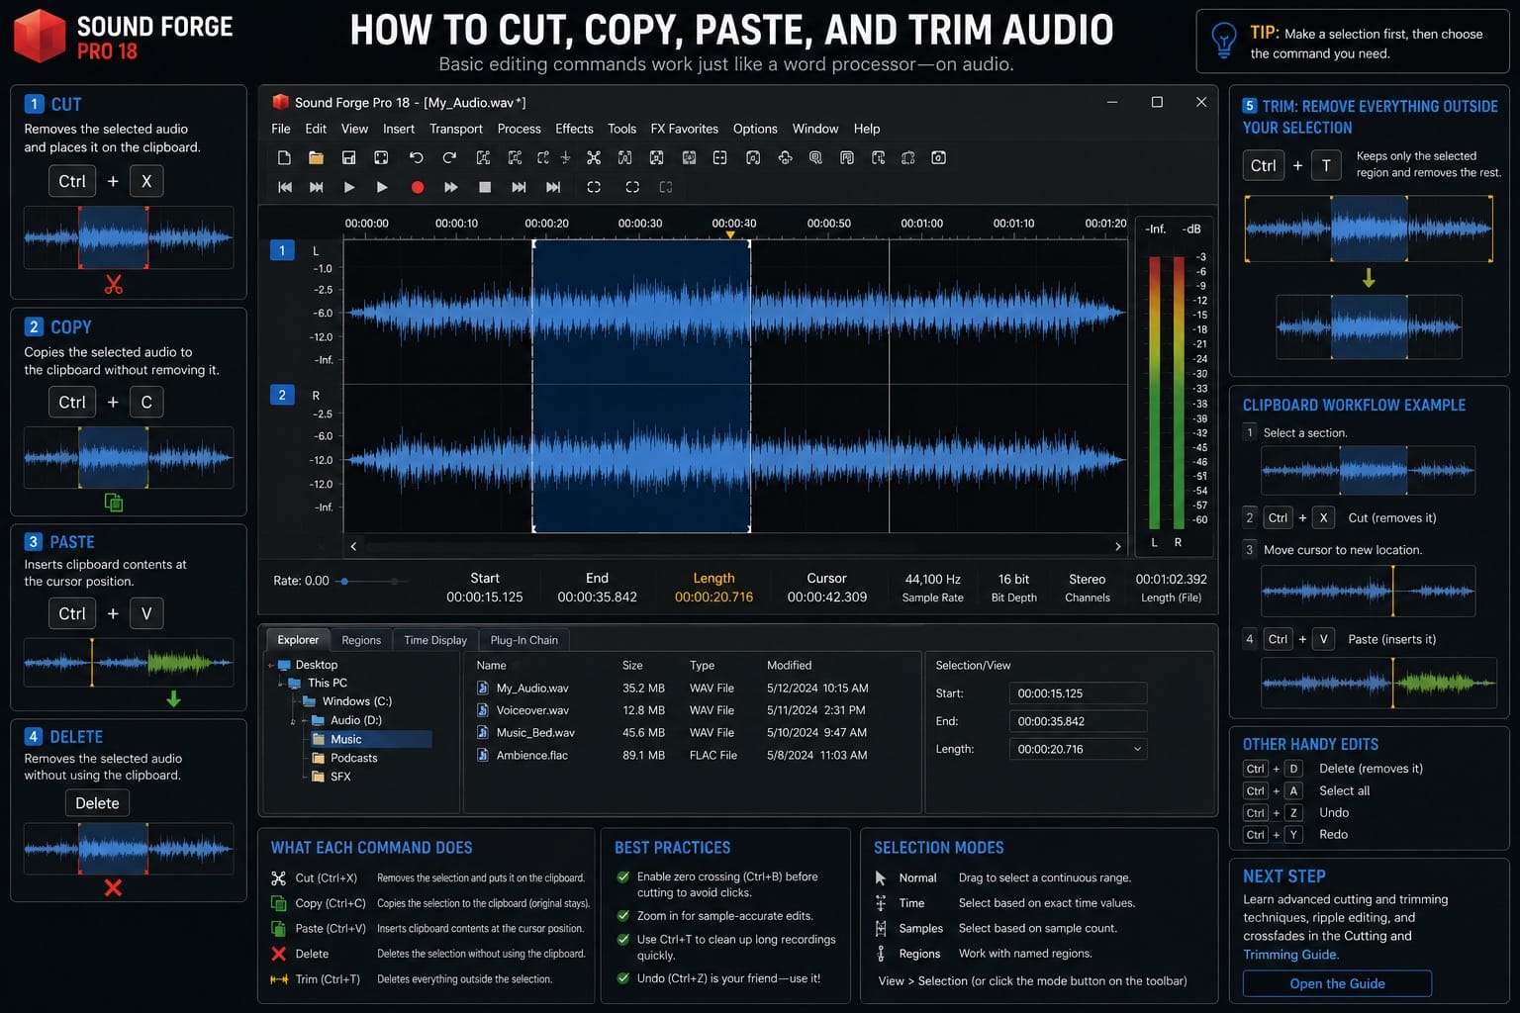Click the End field in Selection/View

click(1078, 721)
